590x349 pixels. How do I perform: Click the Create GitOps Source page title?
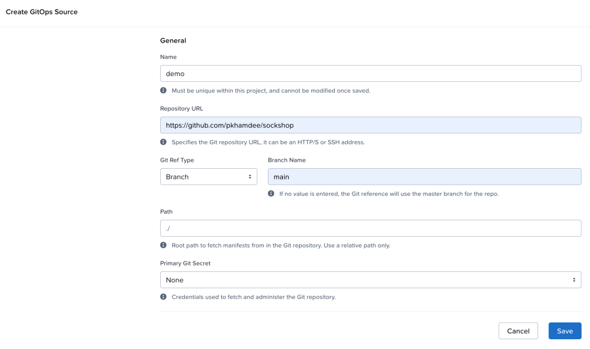point(41,12)
